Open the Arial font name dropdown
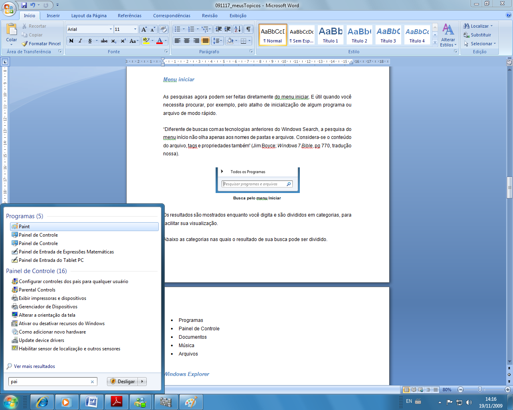The image size is (513, 410). 111,29
